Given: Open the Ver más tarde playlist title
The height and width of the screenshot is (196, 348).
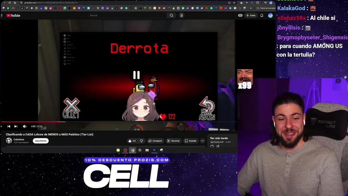Looking at the screenshot, I should (219, 138).
